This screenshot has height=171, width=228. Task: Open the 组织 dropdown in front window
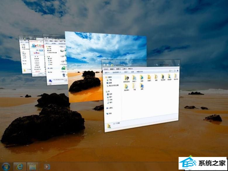(107, 72)
